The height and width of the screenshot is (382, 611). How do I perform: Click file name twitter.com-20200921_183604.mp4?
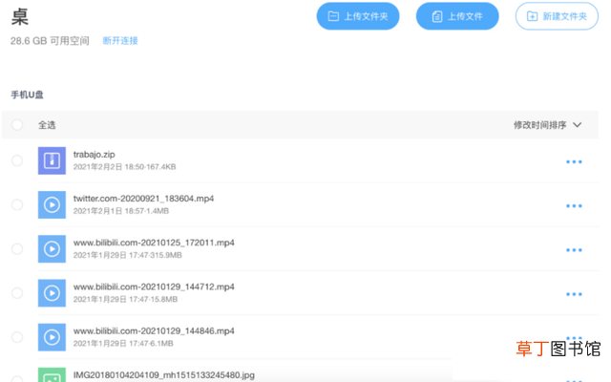point(143,199)
